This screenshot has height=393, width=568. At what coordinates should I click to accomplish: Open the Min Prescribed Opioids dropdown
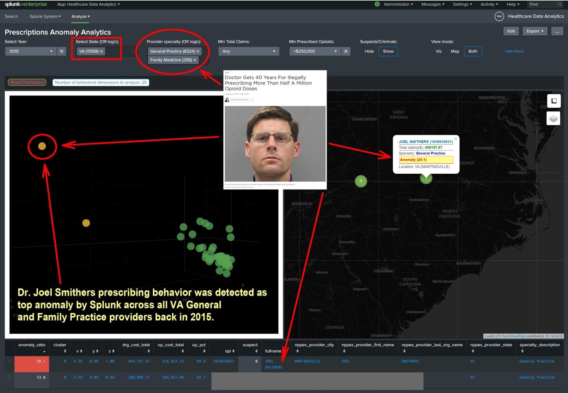coord(315,51)
